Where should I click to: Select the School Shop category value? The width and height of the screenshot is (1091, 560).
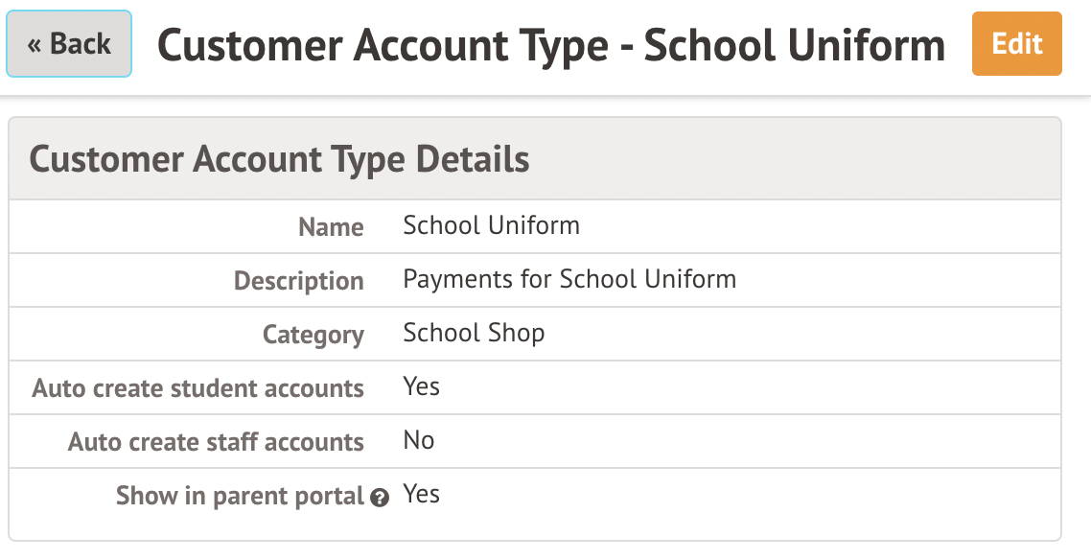(x=474, y=334)
